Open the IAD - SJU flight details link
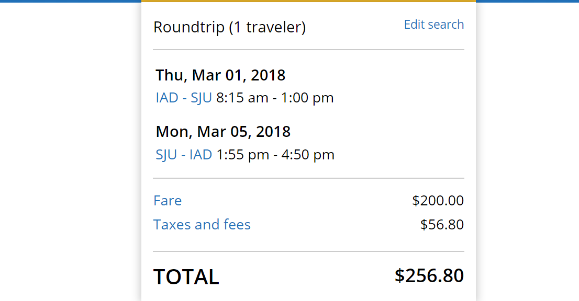Image resolution: width=579 pixels, height=301 pixels. tap(183, 98)
